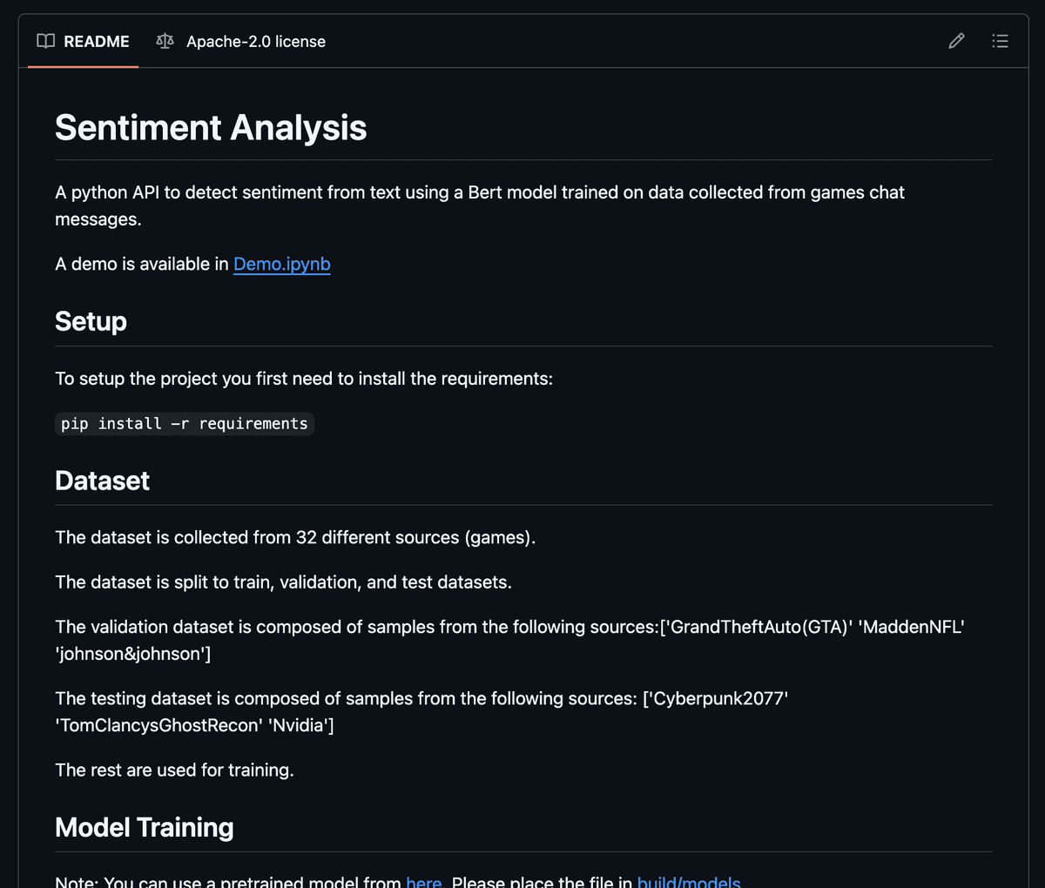Open the Demo.ipynb notebook link

(x=281, y=264)
